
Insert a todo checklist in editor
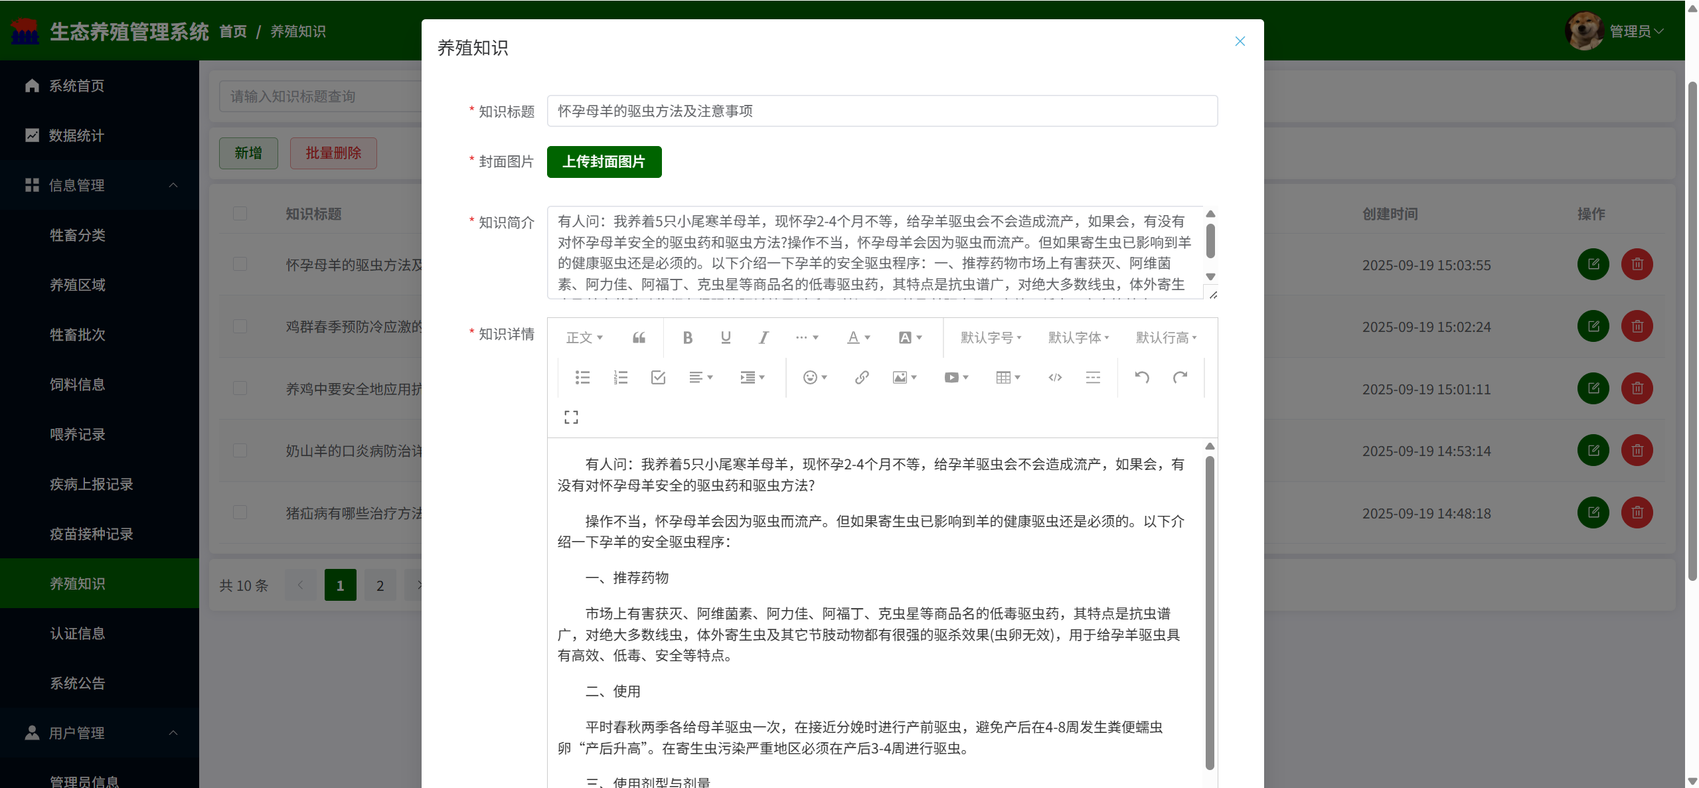[x=658, y=378]
